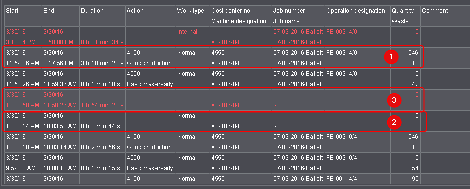Select the Job name header label

pos(286,21)
